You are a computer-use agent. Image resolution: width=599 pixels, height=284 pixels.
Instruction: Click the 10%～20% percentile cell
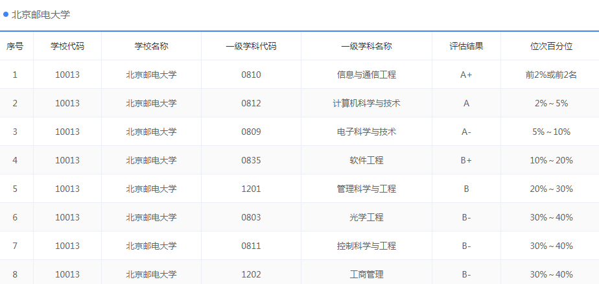(551, 160)
